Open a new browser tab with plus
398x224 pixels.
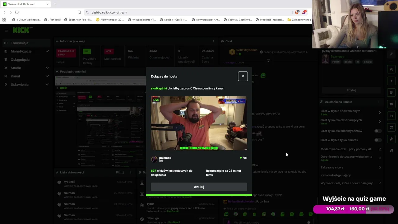pos(55,4)
